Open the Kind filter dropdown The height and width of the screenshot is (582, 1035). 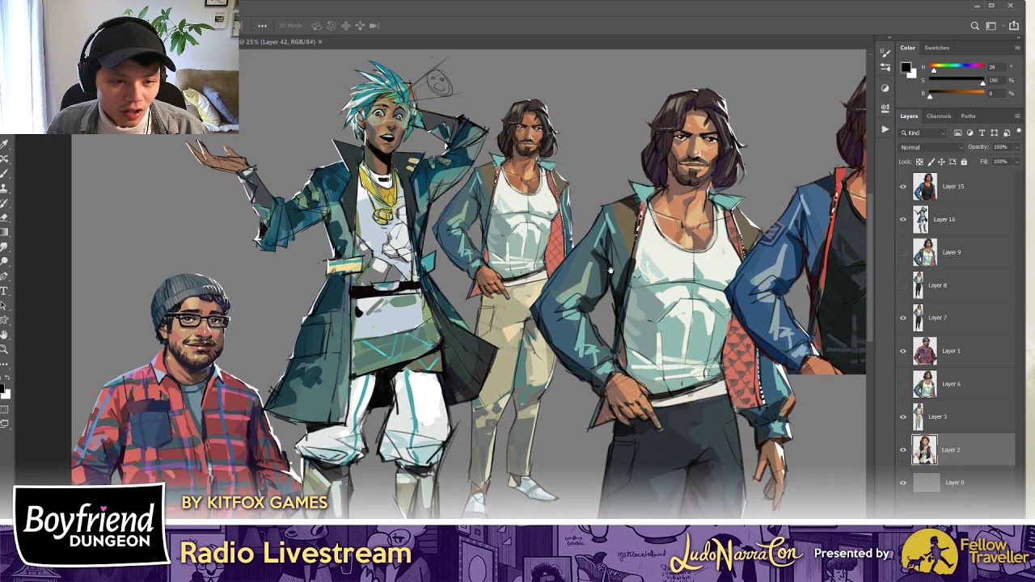(x=922, y=133)
